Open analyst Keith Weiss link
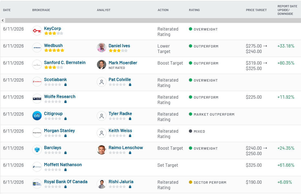The image size is (301, 194). 120,131
